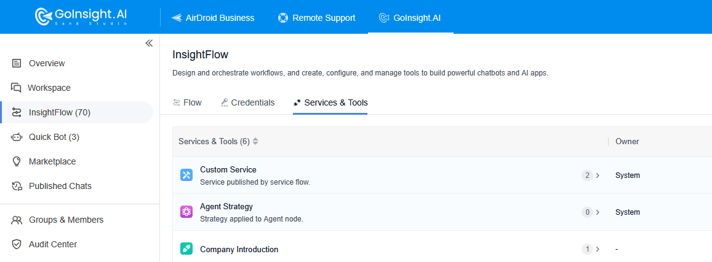Sort by Services & Tools column arrows
This screenshot has height=262, width=712.
(255, 142)
